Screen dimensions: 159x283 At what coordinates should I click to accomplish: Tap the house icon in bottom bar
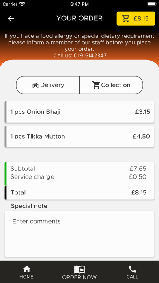click(26, 269)
